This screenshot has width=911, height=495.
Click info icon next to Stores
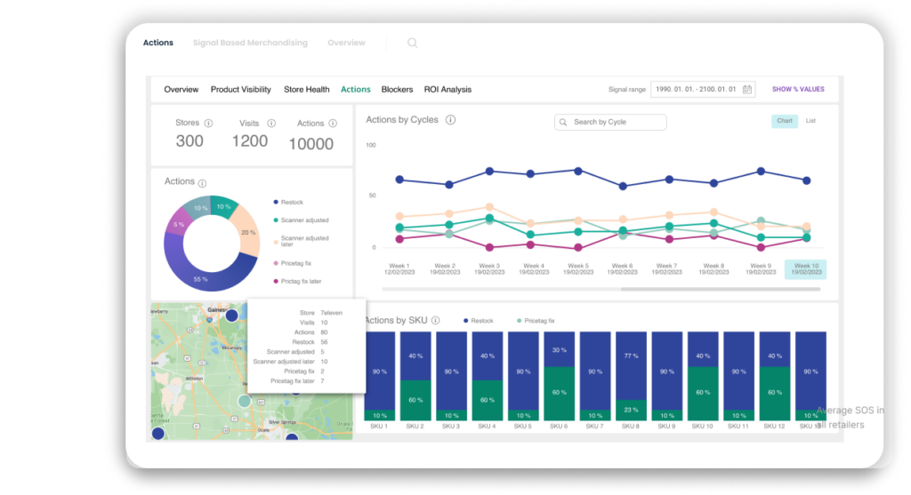tap(208, 124)
